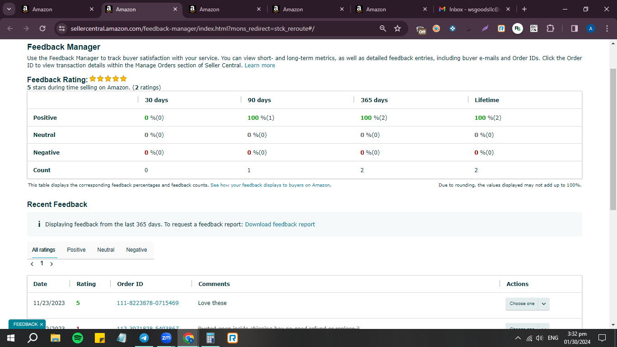Screen dimensions: 617x347
Task: Open See how your feedback displays link
Action: pos(270,185)
